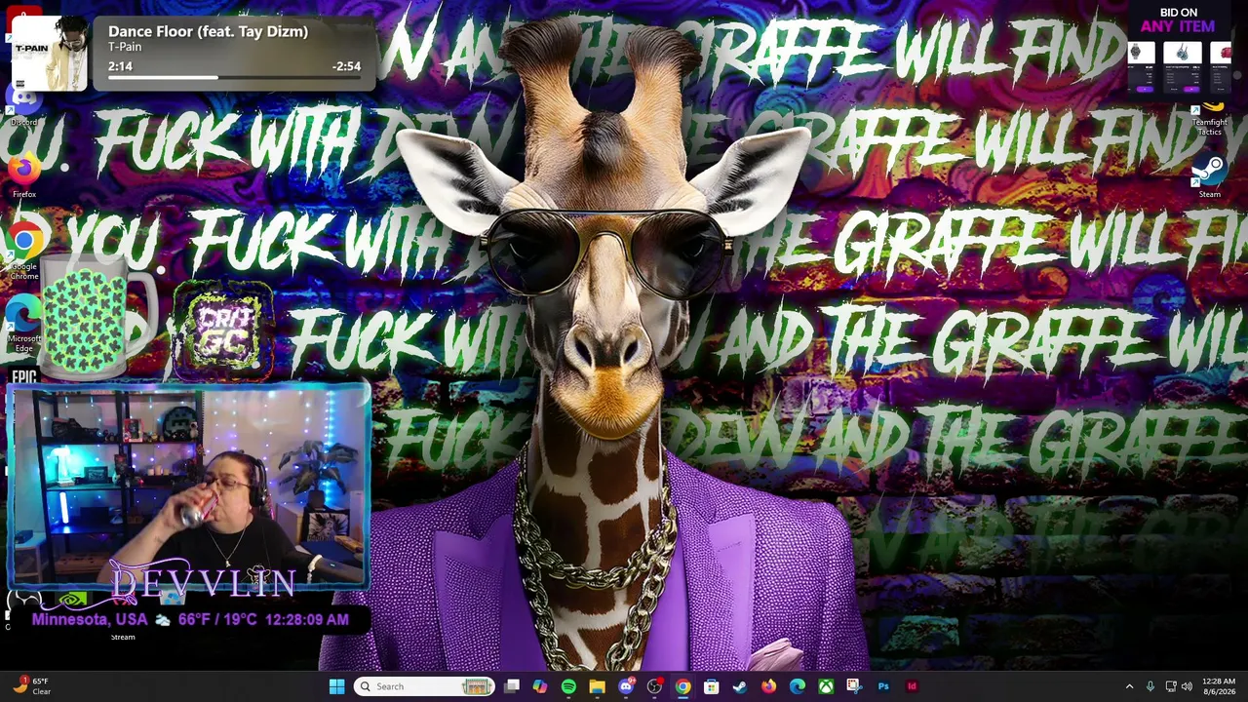Screen dimensions: 1248x702
Task: Click the microphone tray icon
Action: [1150, 686]
